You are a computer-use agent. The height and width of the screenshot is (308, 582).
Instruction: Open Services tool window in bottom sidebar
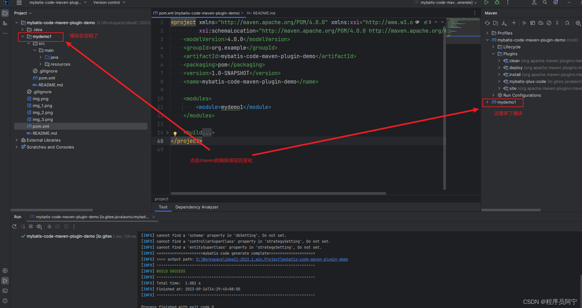click(x=5, y=271)
